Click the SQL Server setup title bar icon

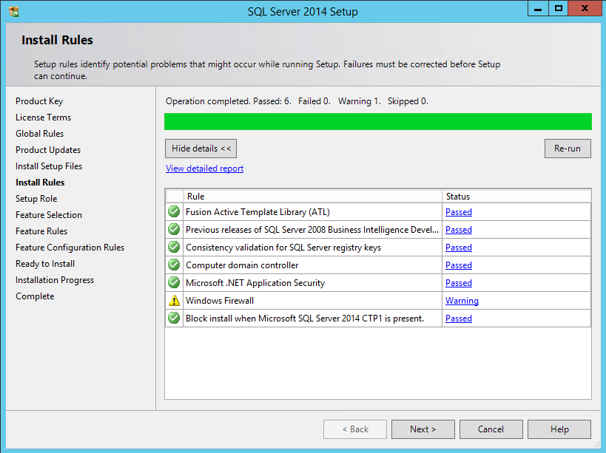pyautogui.click(x=14, y=12)
